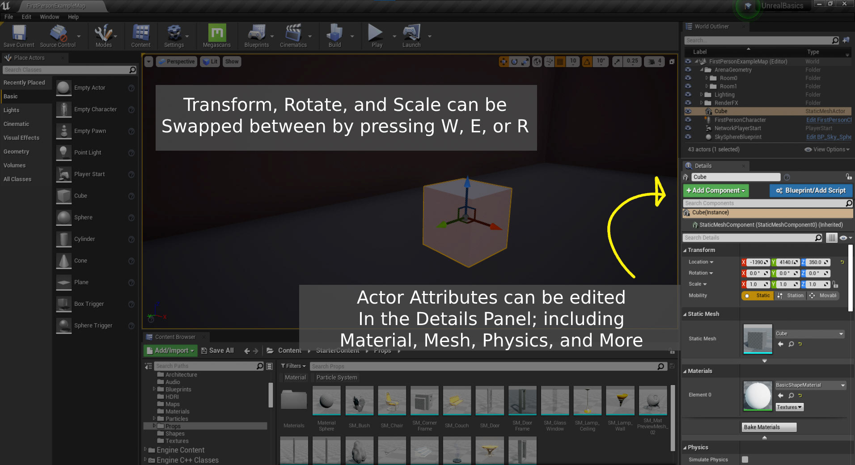Screen dimensions: 855x465
Task: Open the Content toolbar icon
Action: pos(141,36)
